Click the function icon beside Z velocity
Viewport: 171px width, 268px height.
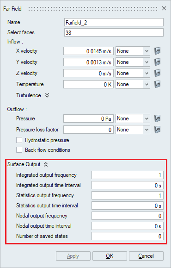point(157,73)
